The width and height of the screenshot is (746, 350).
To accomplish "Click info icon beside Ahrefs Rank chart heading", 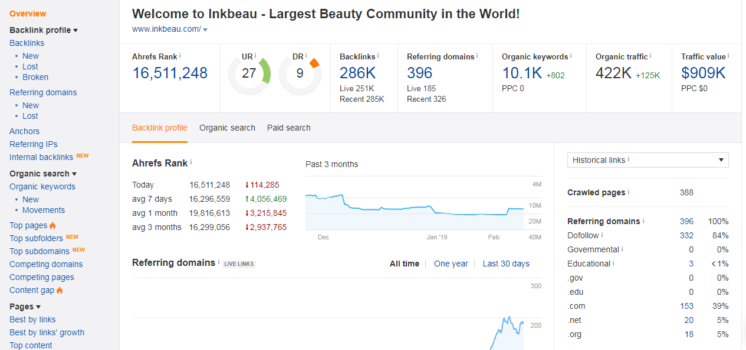I will point(191,162).
